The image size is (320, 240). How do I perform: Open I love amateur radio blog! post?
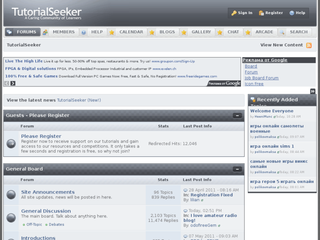tap(210, 218)
